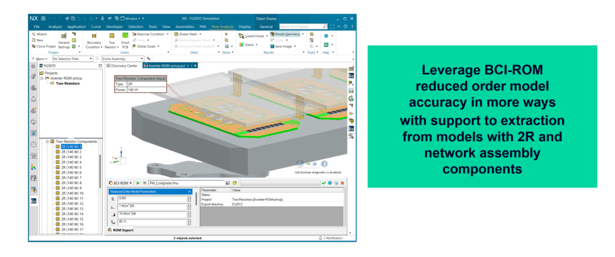Click the Model Geometry button
Screen dimensions: 615x257
pyautogui.click(x=286, y=34)
